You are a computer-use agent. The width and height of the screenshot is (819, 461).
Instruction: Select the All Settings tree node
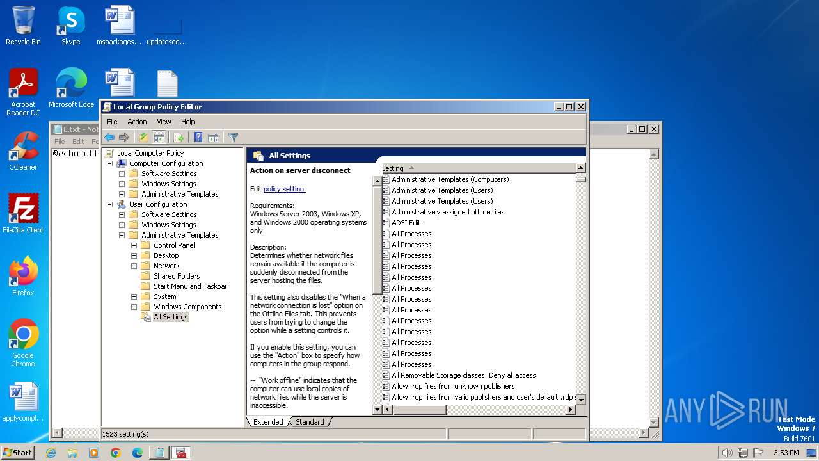tap(171, 317)
